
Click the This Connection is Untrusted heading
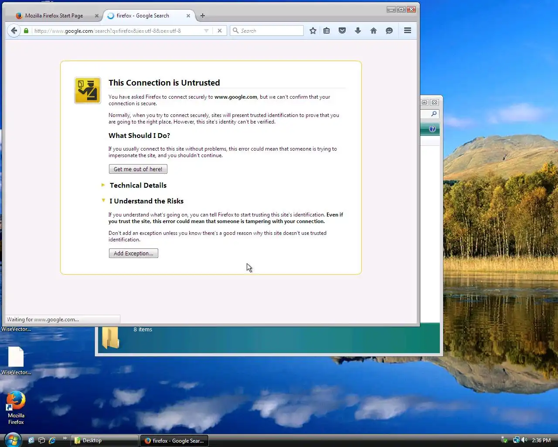(164, 83)
